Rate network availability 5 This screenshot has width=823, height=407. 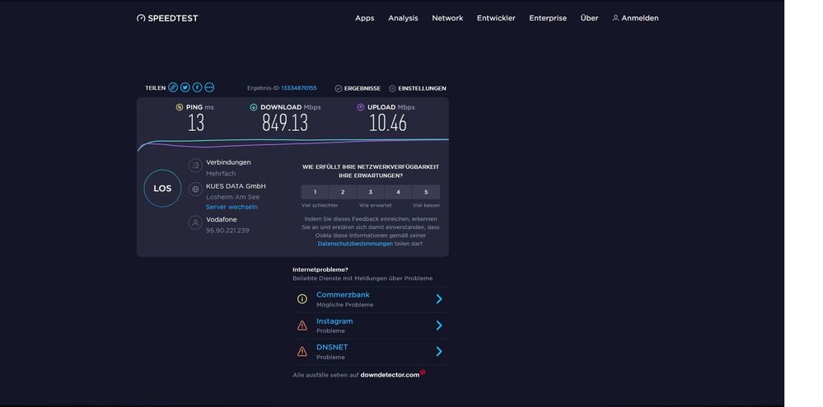pyautogui.click(x=426, y=192)
